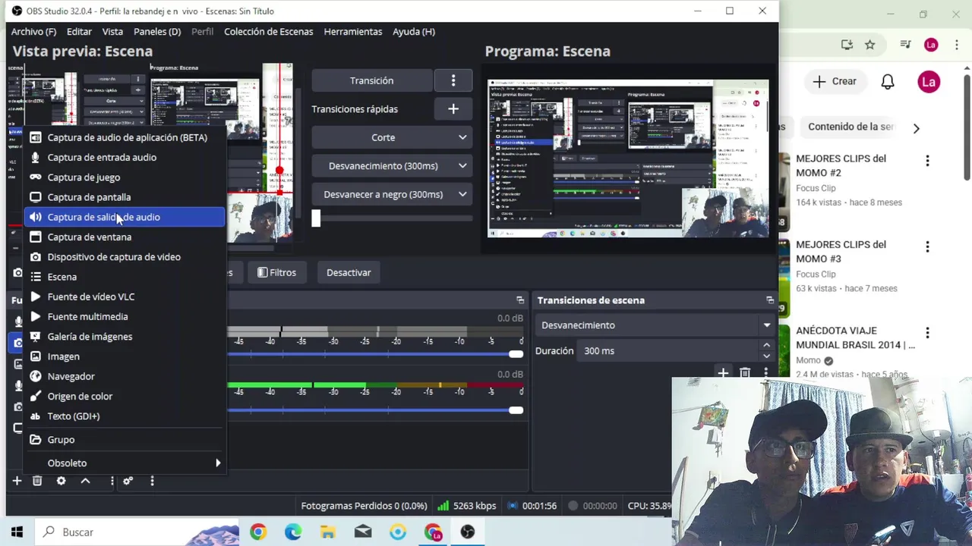Decrease Duración with down stepper
Viewport: 972px width, 546px height.
pyautogui.click(x=766, y=356)
